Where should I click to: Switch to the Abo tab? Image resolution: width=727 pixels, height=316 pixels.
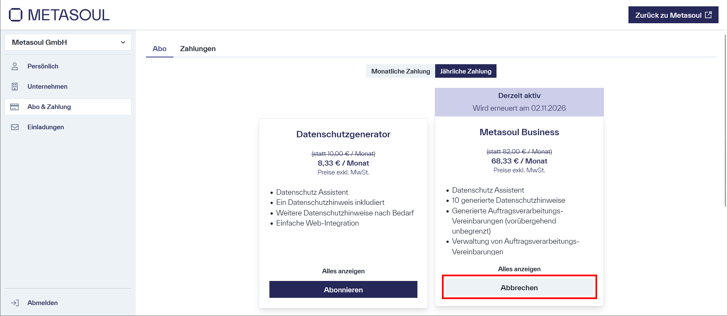(159, 49)
